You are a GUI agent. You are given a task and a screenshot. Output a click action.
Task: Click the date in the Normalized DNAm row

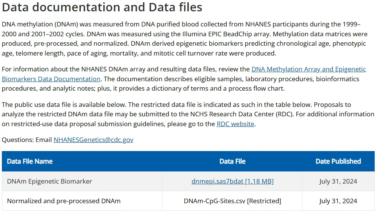pyautogui.click(x=338, y=201)
